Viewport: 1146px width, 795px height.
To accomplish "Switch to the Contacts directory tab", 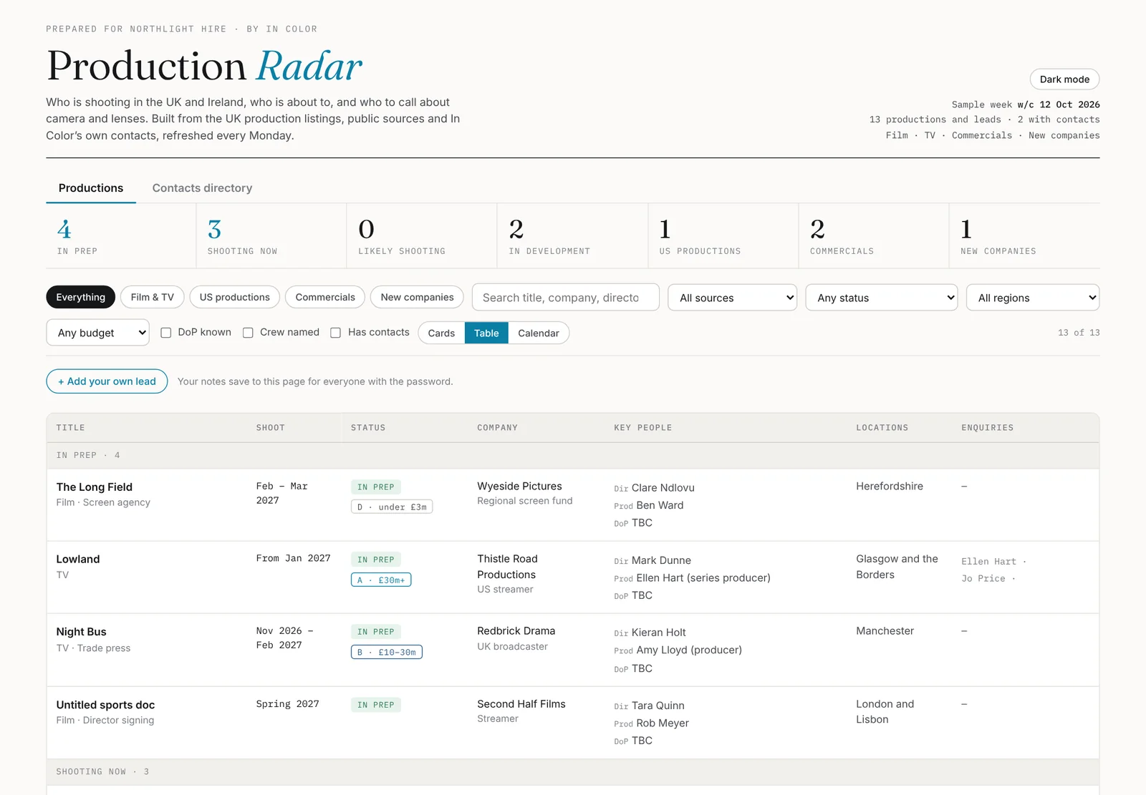I will click(x=202, y=188).
